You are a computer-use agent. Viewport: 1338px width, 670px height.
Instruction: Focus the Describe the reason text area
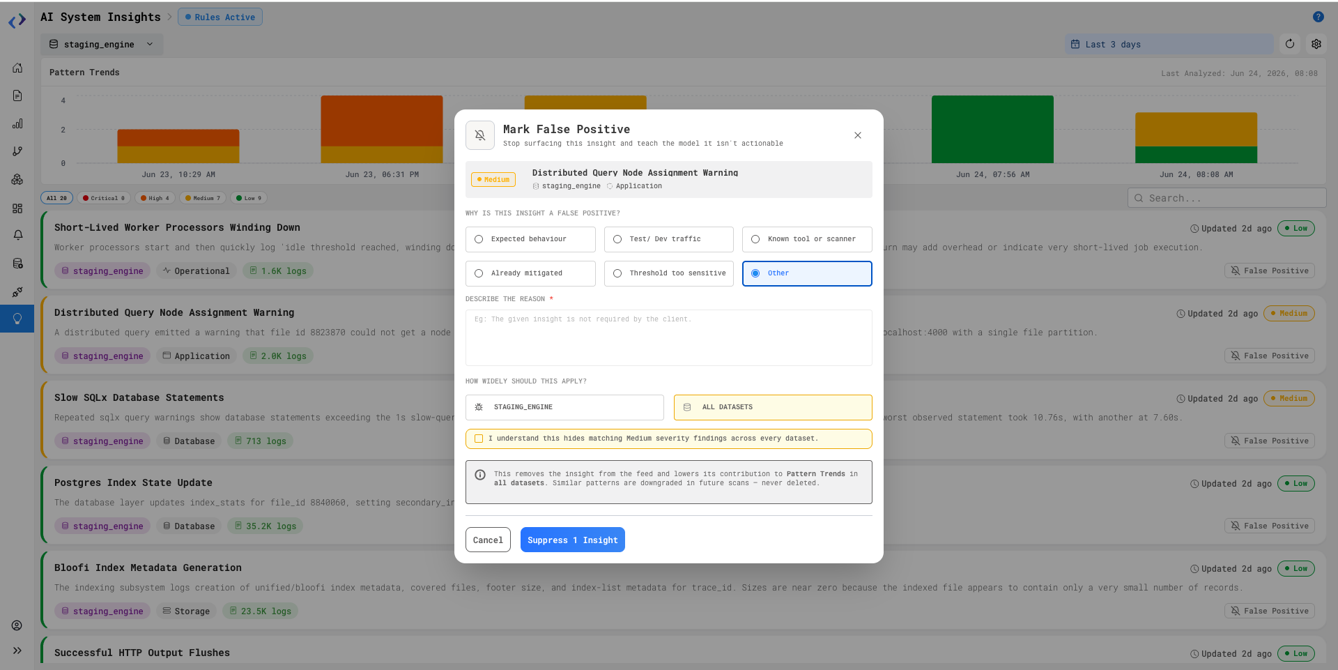(669, 337)
